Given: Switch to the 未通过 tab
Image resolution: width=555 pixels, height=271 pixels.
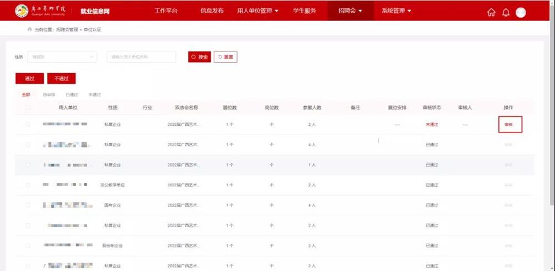Looking at the screenshot, I should tap(94, 95).
